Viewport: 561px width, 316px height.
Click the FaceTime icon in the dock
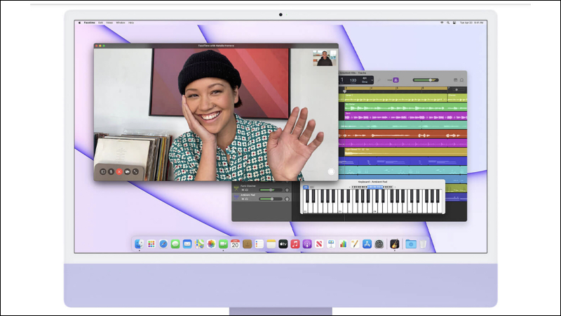click(223, 244)
